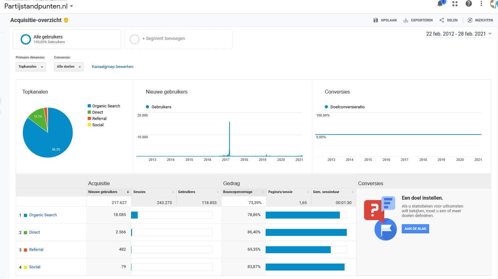Click the OPSLAAN button label
498x279 pixels.
point(389,20)
